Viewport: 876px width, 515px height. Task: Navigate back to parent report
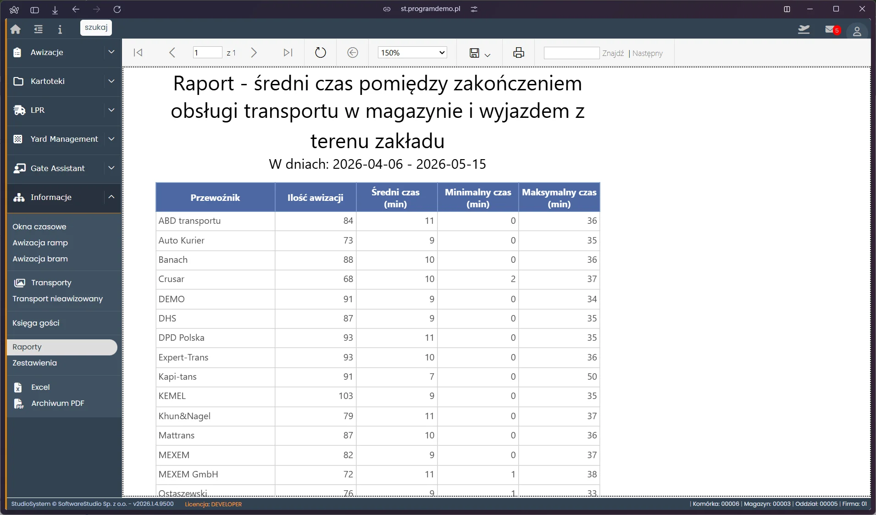352,53
